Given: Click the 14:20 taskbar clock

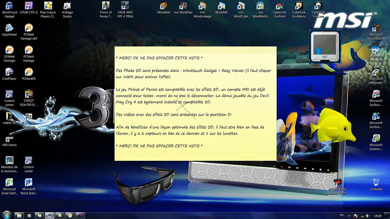Looking at the screenshot, I should pyautogui.click(x=378, y=216).
